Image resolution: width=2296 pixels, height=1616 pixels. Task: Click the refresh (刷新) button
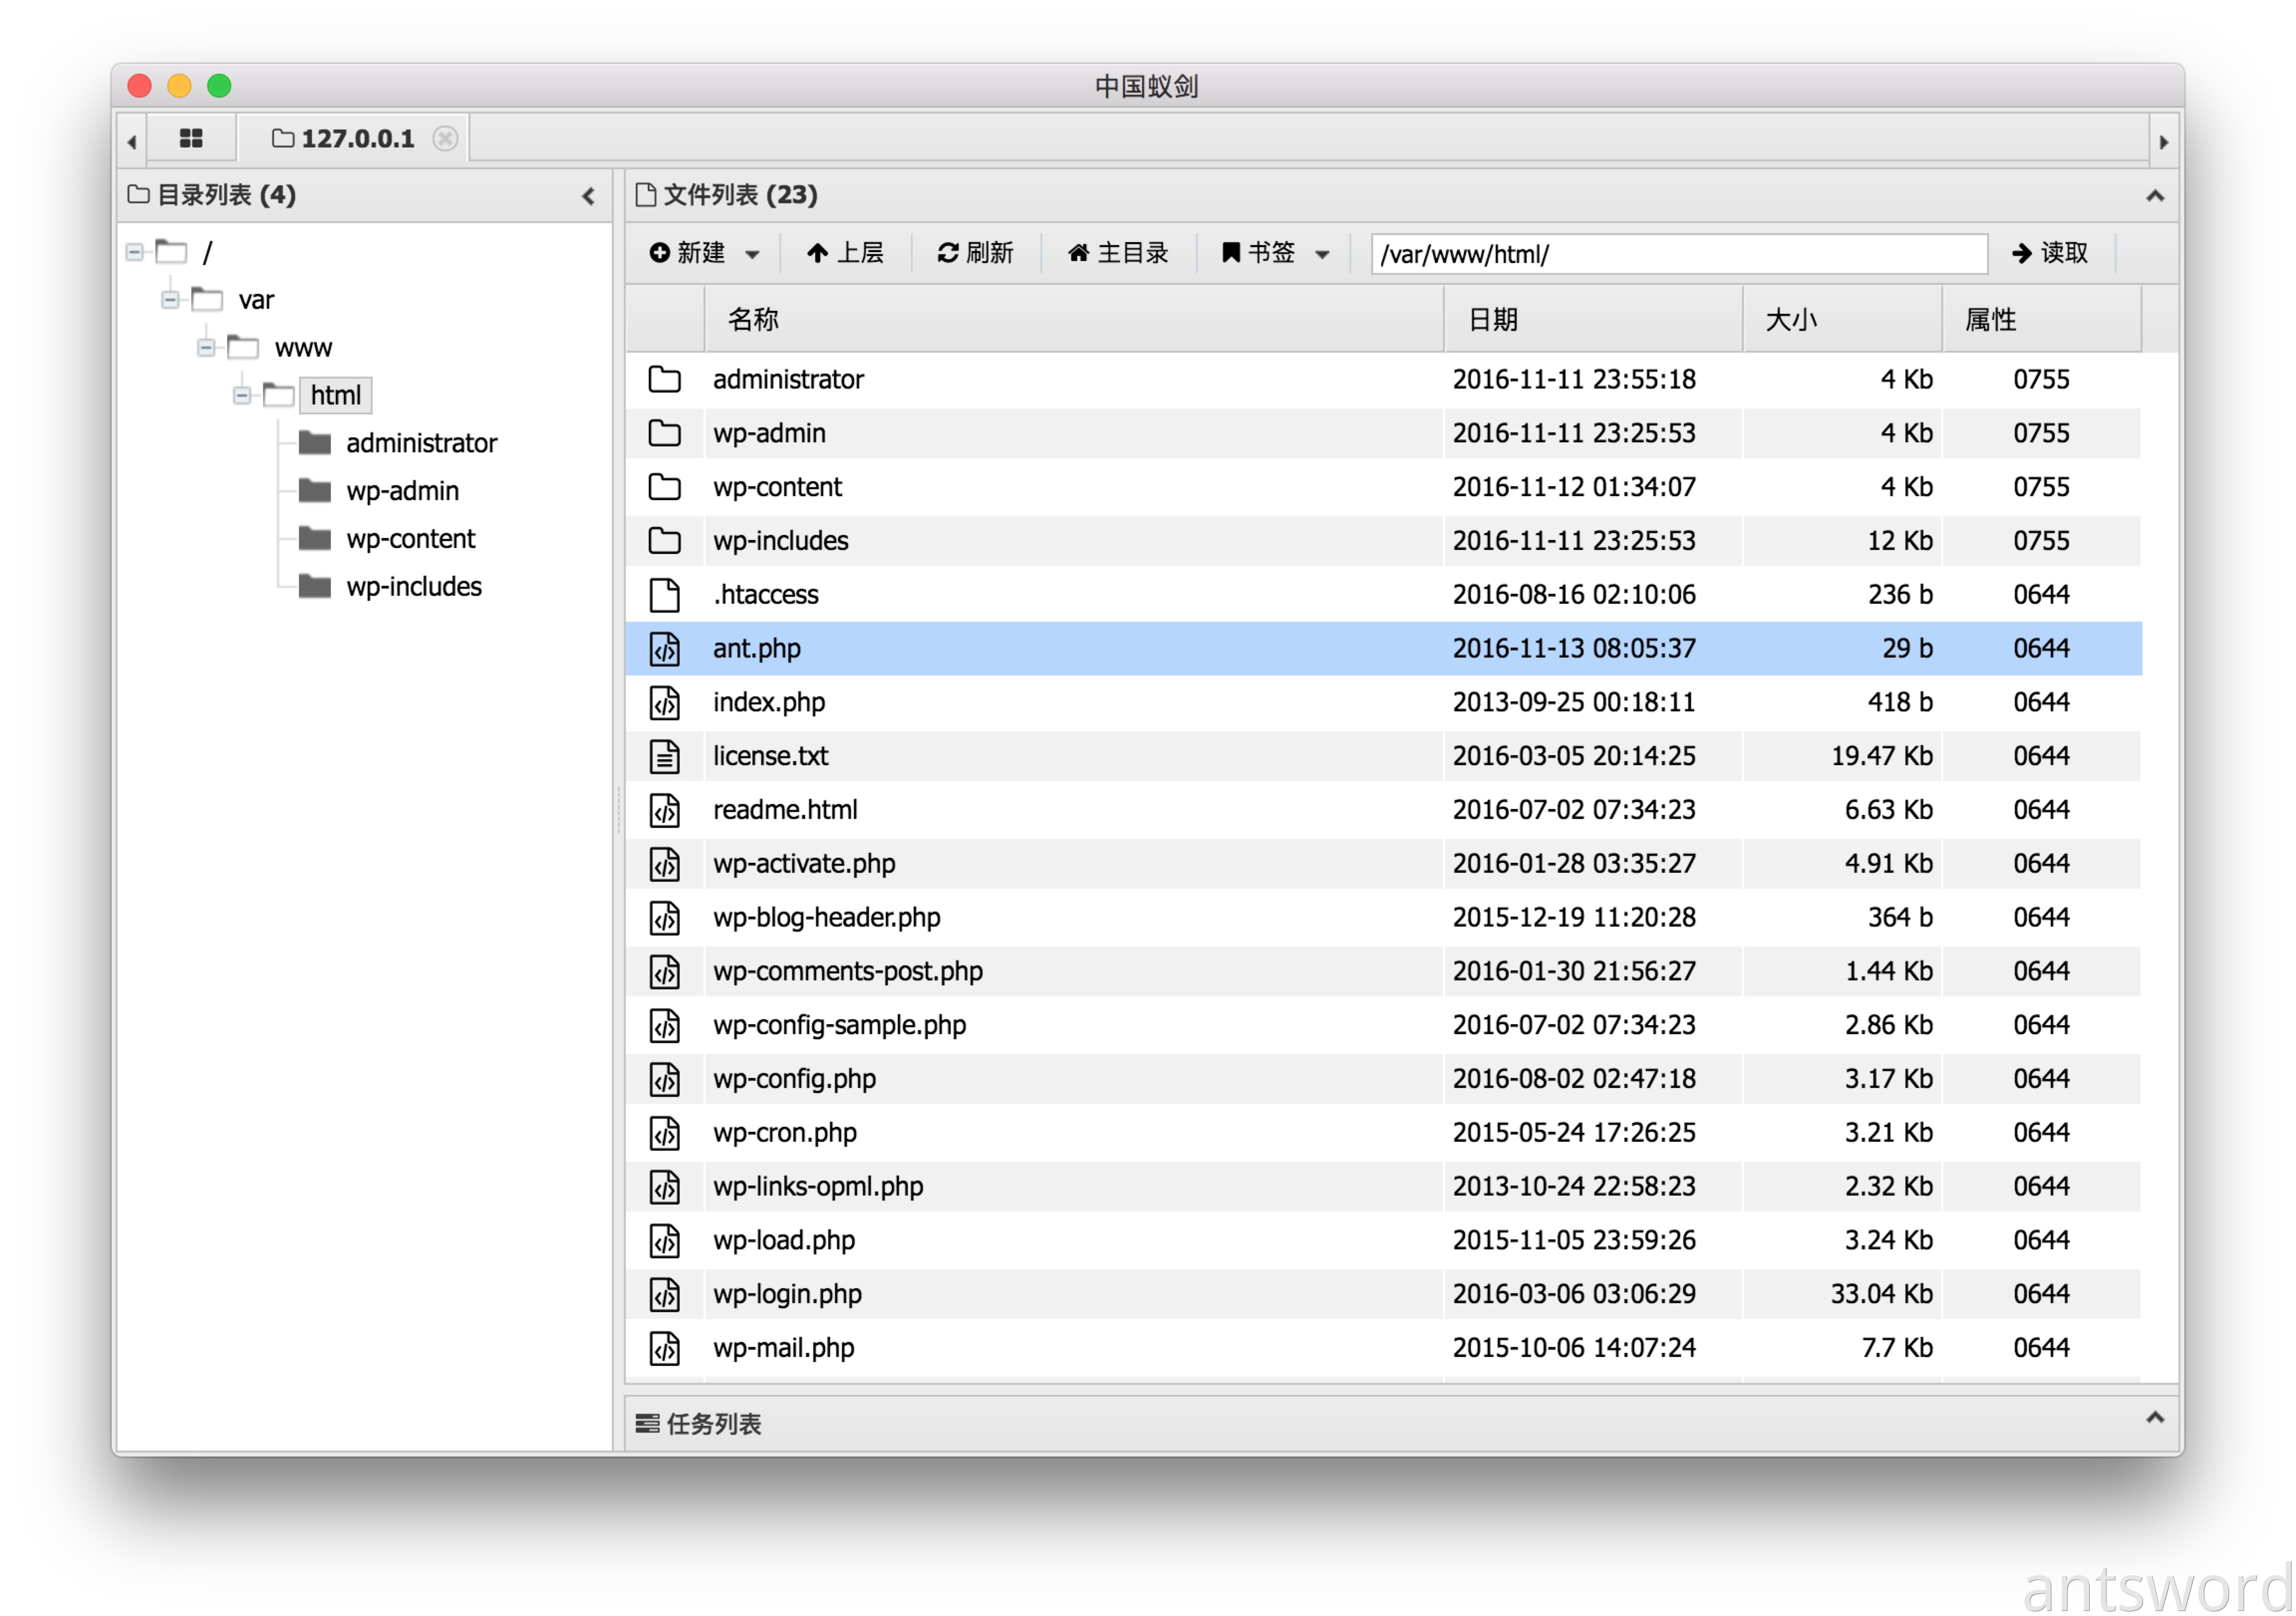coord(975,253)
